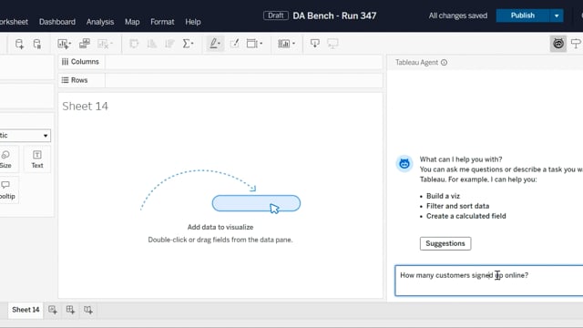Click the Duplicate sheet toolbar icon
583x328 pixels.
85,44
